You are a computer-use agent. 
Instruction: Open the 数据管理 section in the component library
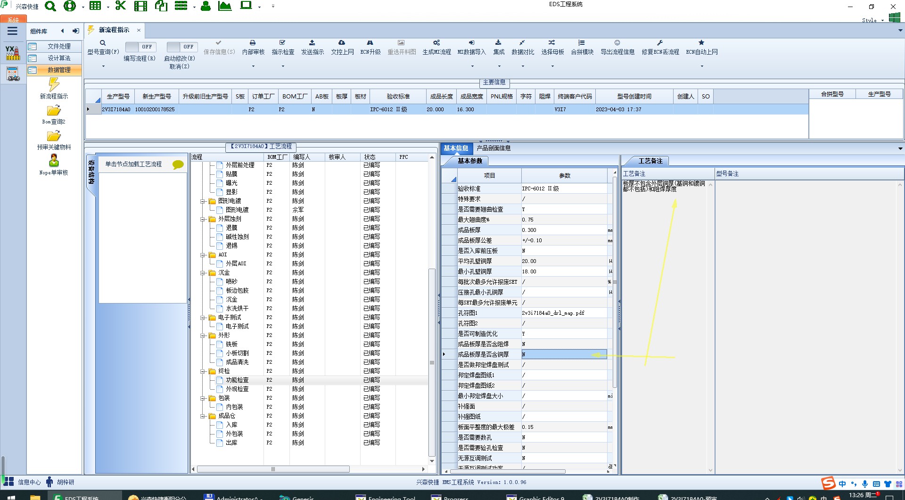pos(54,70)
